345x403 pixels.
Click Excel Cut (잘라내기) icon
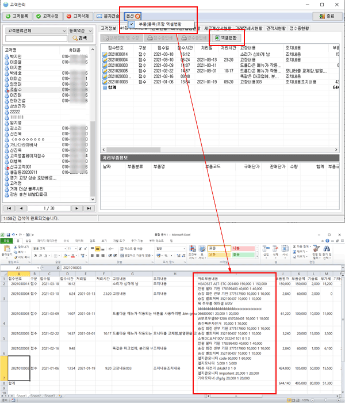[21, 247]
